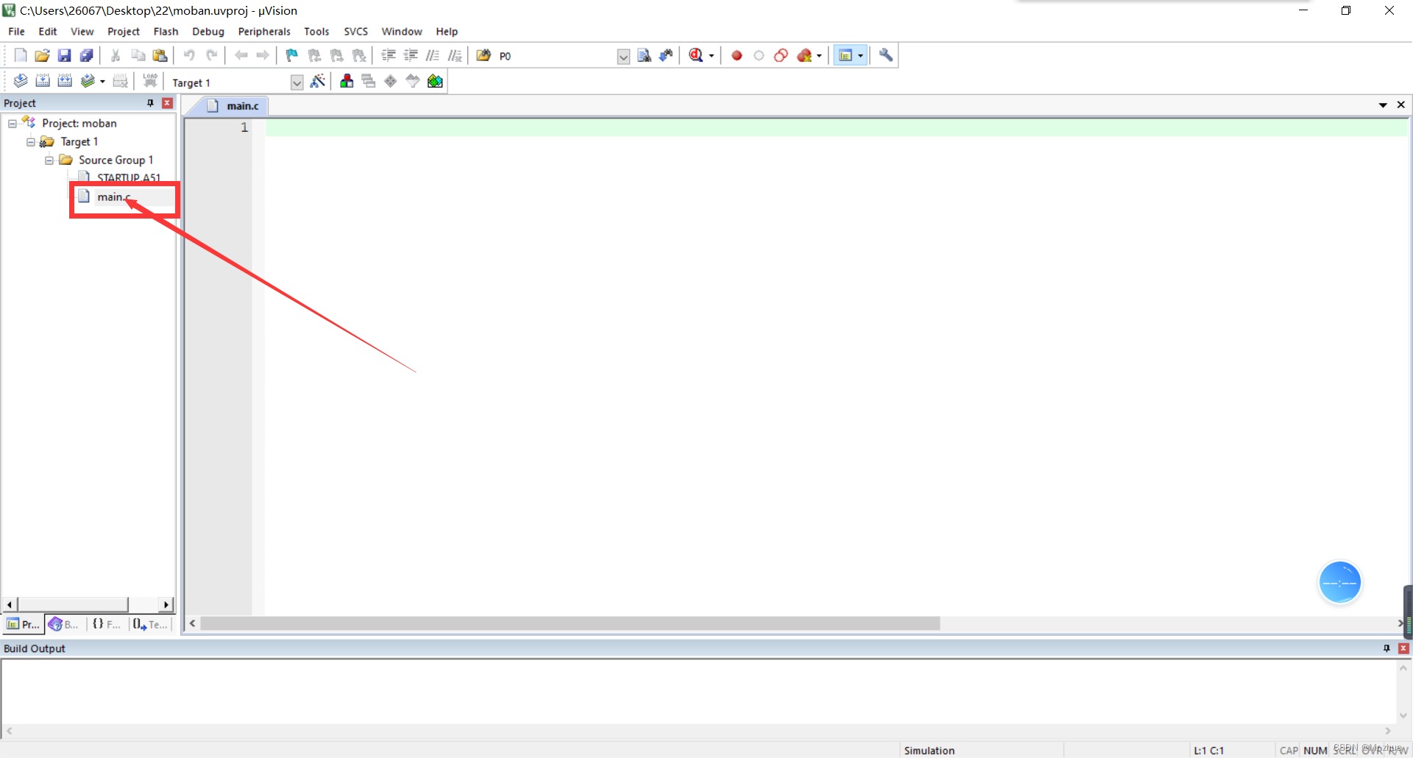Close the Build Output panel
Image resolution: width=1413 pixels, height=758 pixels.
click(1403, 648)
